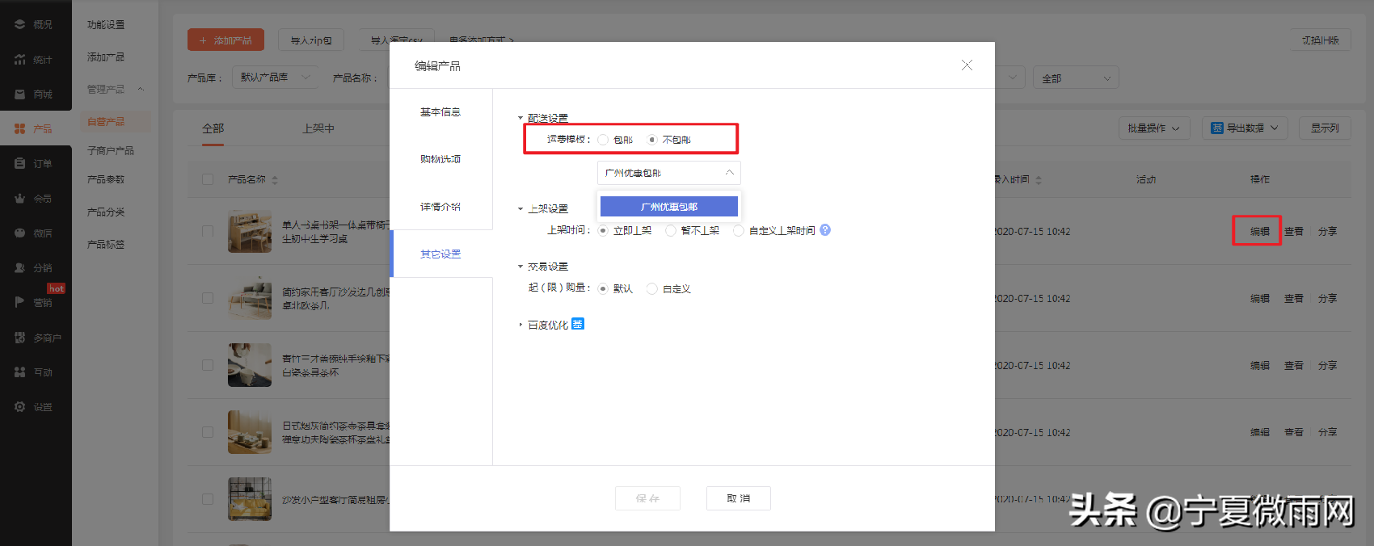Switch to 其它设置 tab in dialog

[440, 254]
